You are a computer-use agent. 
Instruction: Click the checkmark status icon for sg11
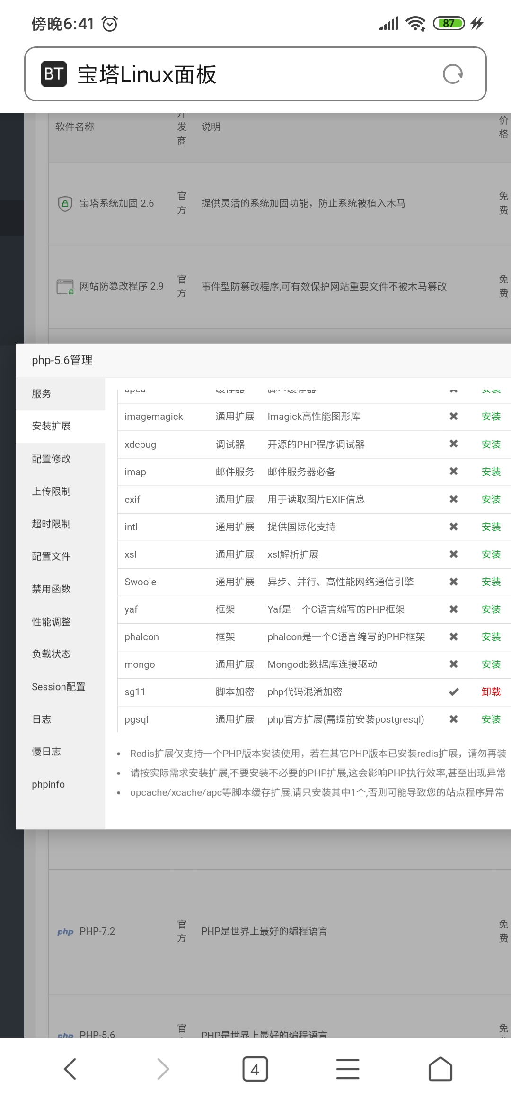point(454,692)
